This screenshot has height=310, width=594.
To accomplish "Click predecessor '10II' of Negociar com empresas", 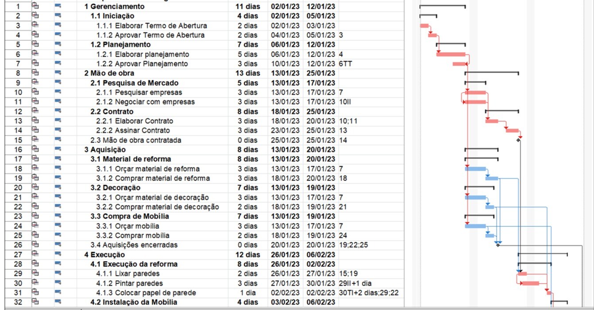I will (346, 102).
